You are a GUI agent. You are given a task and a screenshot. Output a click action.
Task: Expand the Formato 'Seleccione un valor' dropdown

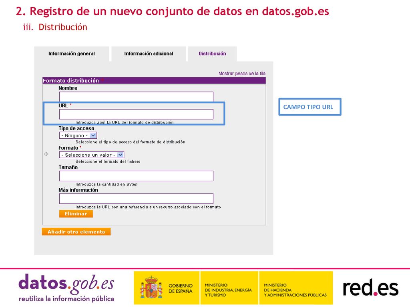[x=92, y=155]
